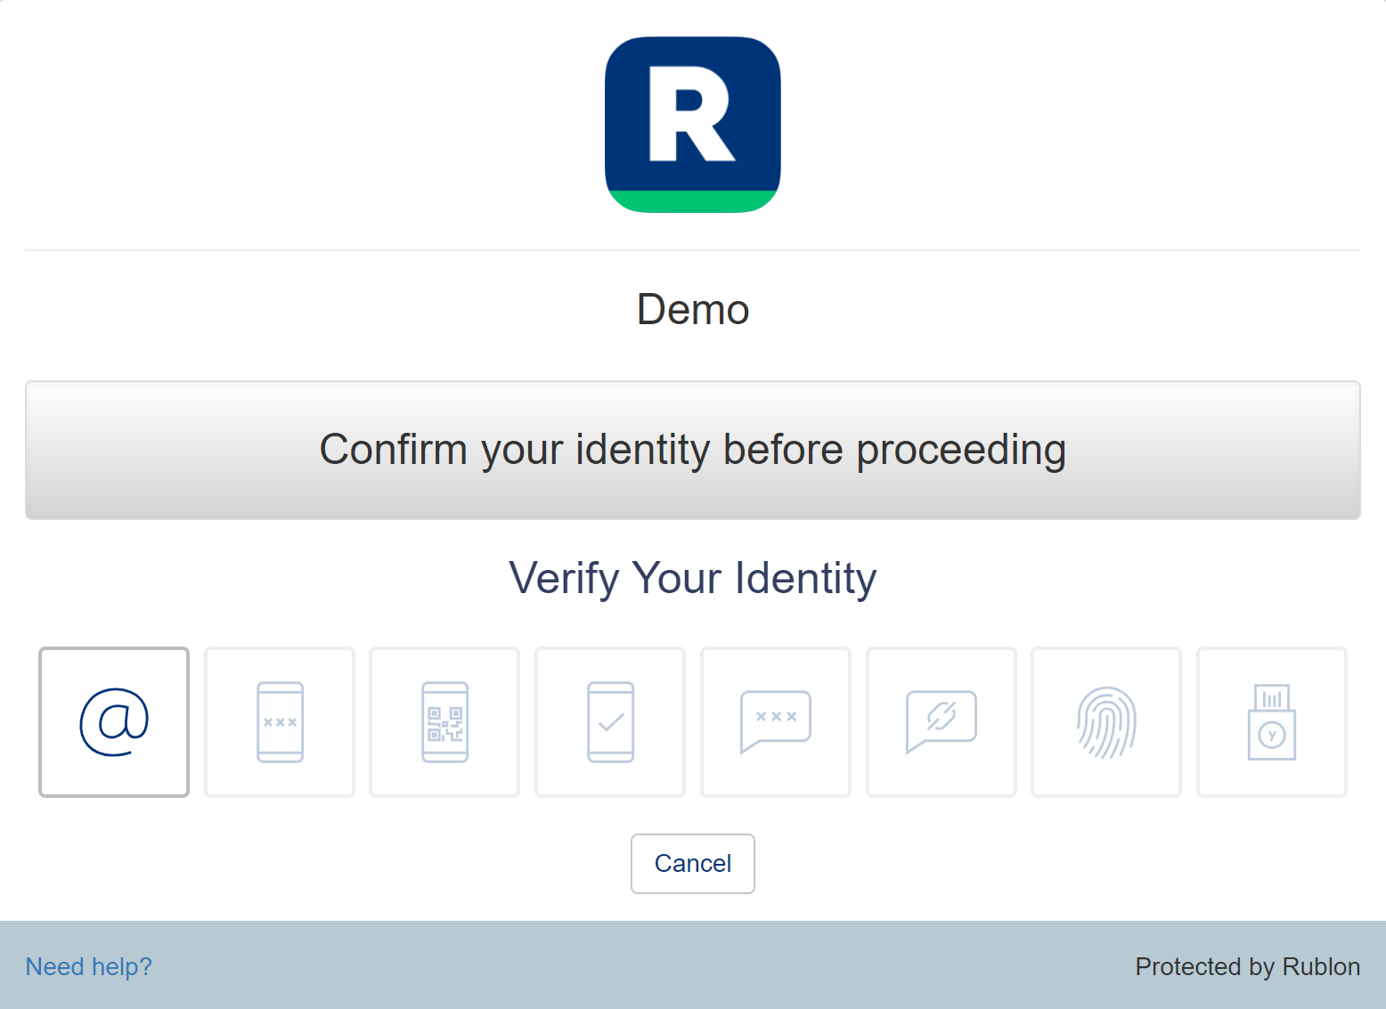Select SMS passcode speech bubble icon

pyautogui.click(x=776, y=722)
